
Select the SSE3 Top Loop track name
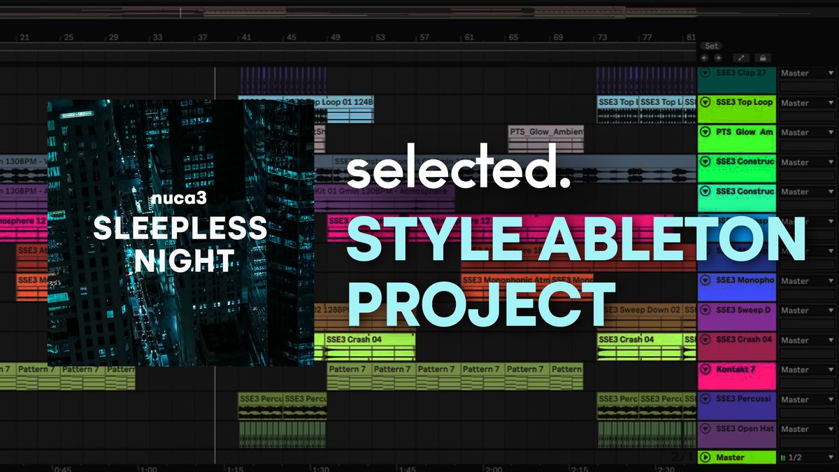click(x=744, y=102)
